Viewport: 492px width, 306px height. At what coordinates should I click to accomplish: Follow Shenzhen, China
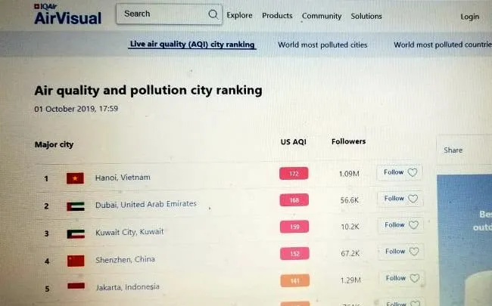tap(400, 252)
